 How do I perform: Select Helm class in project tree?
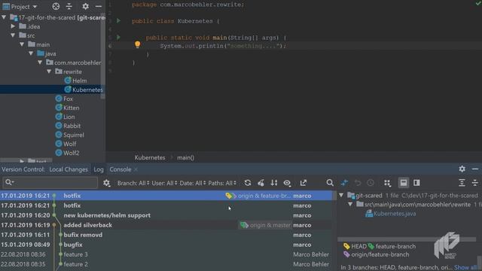tap(79, 81)
